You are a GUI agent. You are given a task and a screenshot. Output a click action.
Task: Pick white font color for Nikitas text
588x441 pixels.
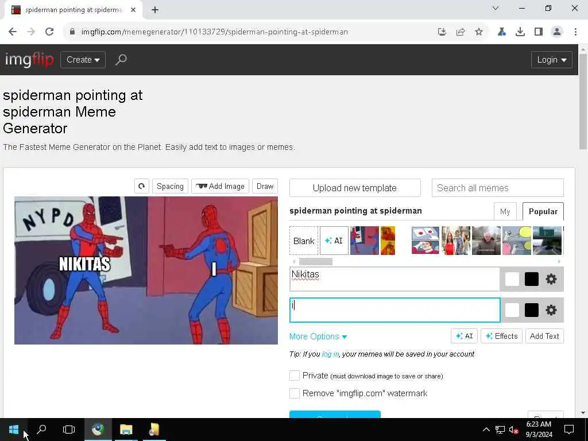[x=512, y=279]
